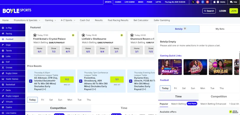Open the X (Twitter) social icon
The height and width of the screenshot is (115, 240).
(x=193, y=2)
